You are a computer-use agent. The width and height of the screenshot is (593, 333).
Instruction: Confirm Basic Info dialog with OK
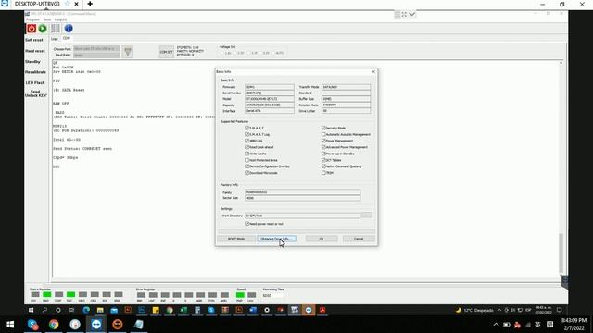pyautogui.click(x=322, y=239)
